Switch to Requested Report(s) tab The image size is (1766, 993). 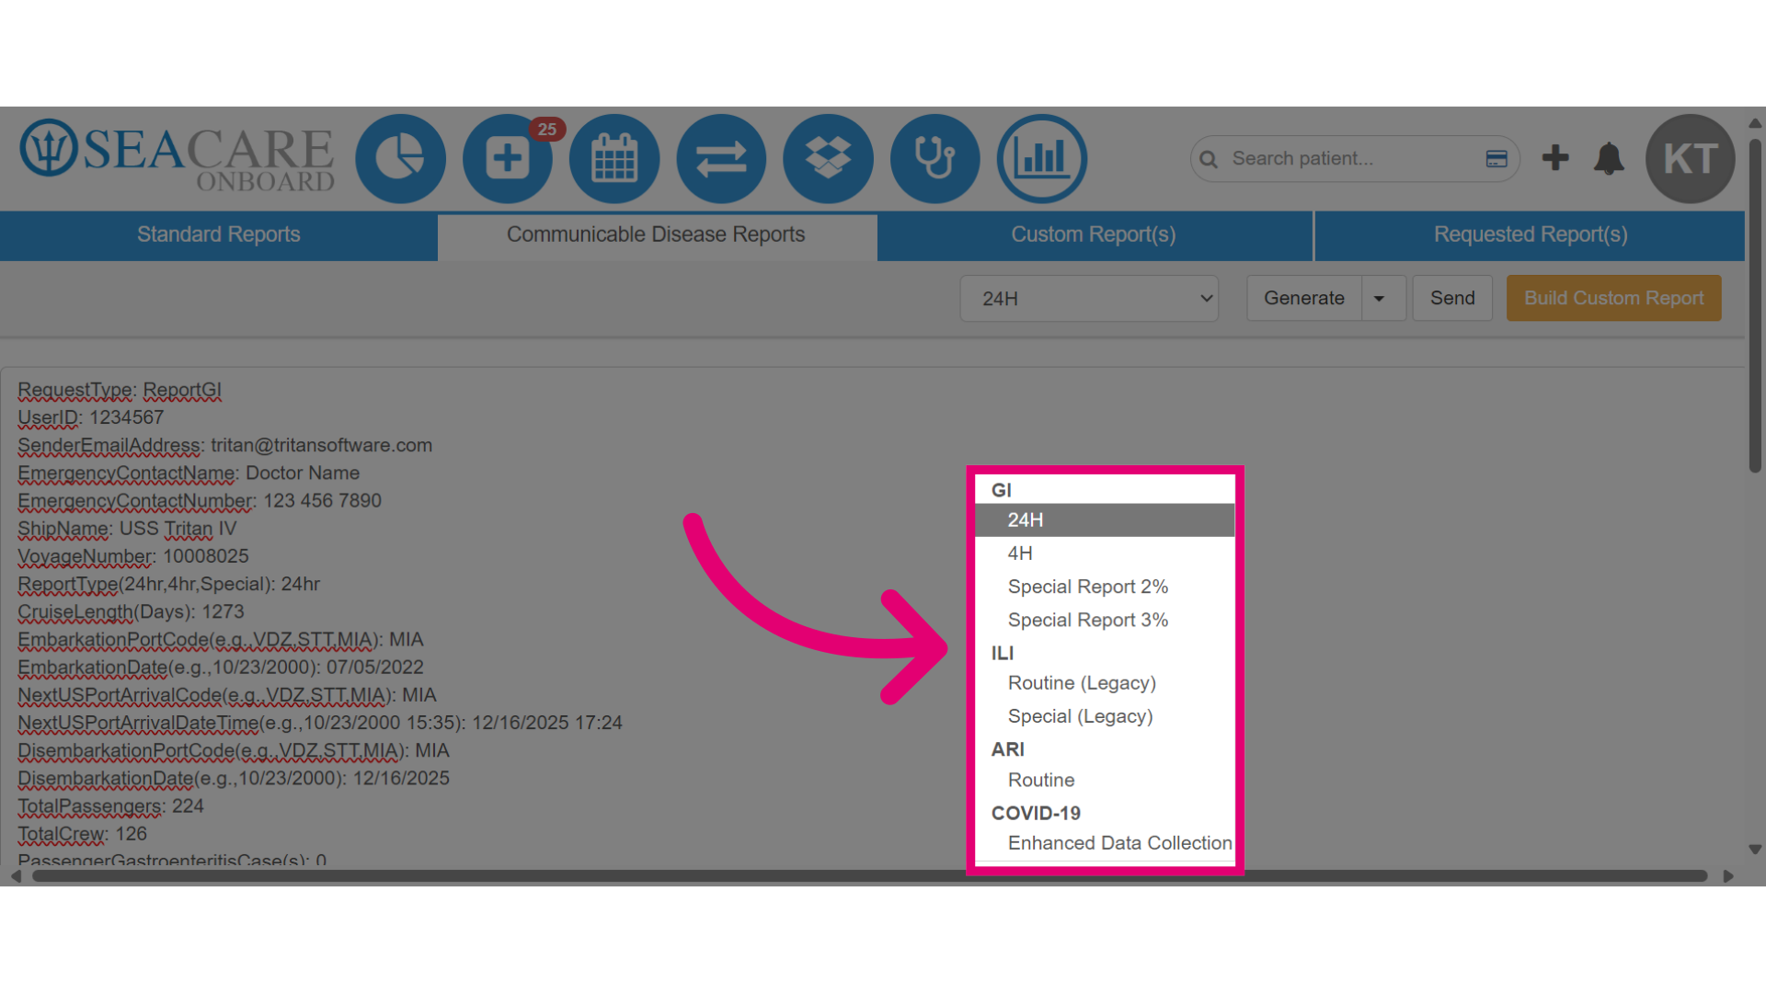click(x=1531, y=235)
